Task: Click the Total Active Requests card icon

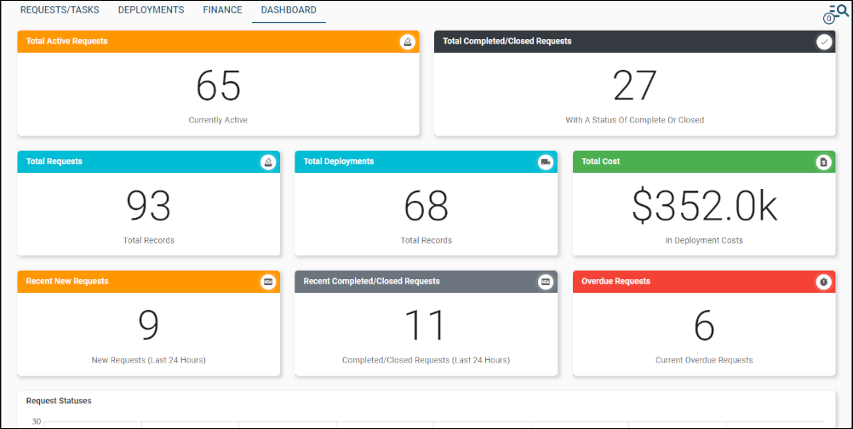Action: (x=408, y=42)
